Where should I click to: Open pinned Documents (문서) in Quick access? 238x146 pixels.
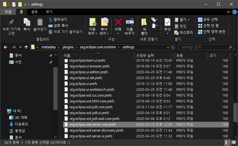pos(16,56)
